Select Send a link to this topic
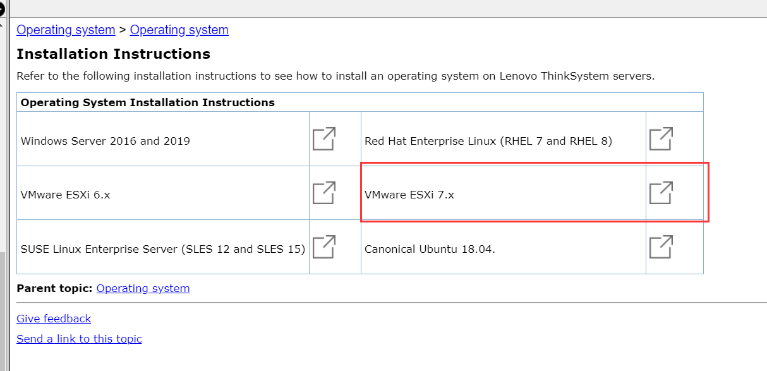The height and width of the screenshot is (371, 767). coord(79,339)
